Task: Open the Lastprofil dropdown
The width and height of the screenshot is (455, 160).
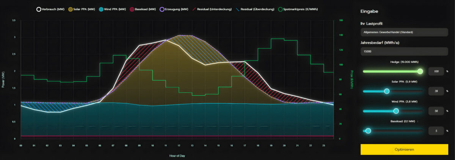Action: (404, 32)
